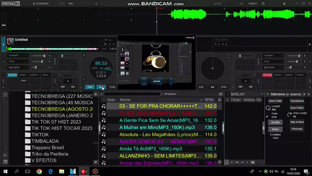Click music note icon beside Absoluta track
The image size is (312, 176).
point(103,134)
